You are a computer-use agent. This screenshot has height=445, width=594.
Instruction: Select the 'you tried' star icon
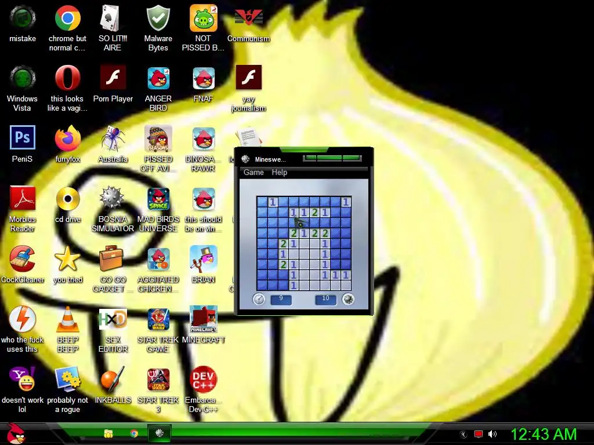[x=67, y=259]
